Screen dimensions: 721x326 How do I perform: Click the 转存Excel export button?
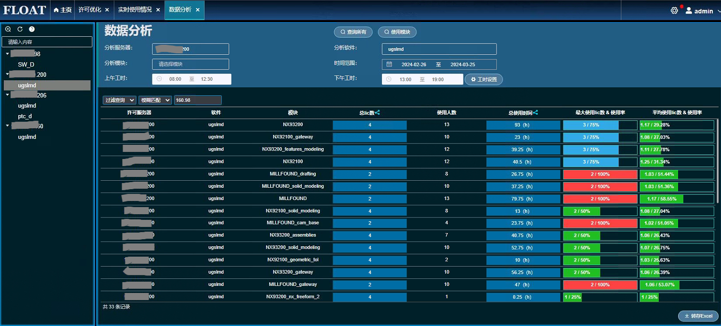698,316
